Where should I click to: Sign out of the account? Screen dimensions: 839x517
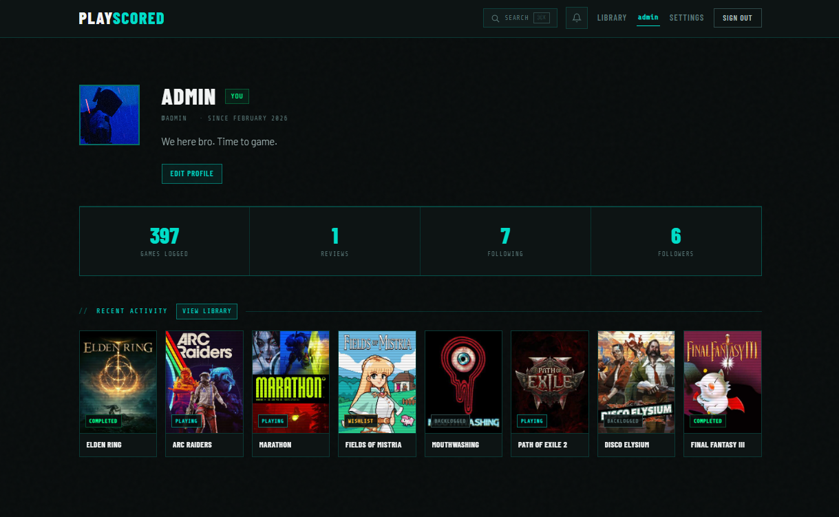tap(737, 18)
